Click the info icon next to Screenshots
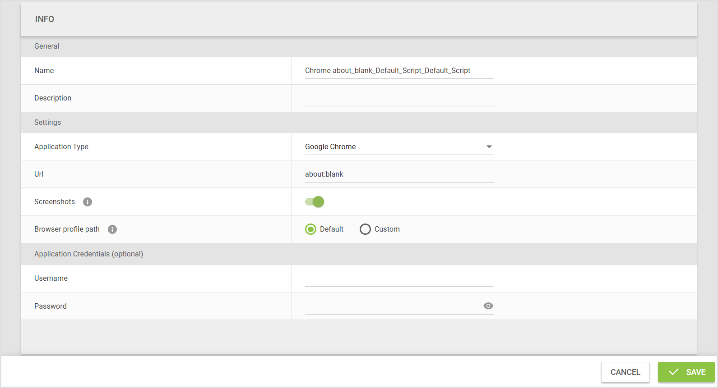Viewport: 718px width, 388px height. click(x=88, y=202)
